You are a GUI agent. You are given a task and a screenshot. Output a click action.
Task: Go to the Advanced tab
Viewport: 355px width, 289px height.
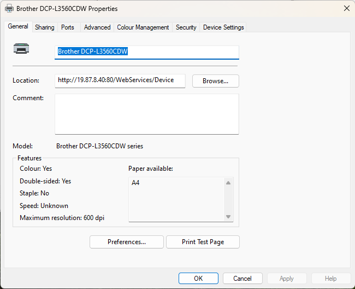(x=97, y=27)
